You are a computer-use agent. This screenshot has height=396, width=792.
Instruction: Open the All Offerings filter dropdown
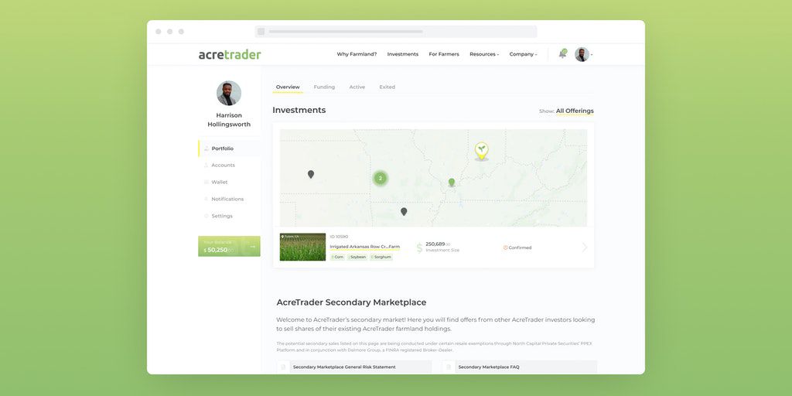click(575, 111)
